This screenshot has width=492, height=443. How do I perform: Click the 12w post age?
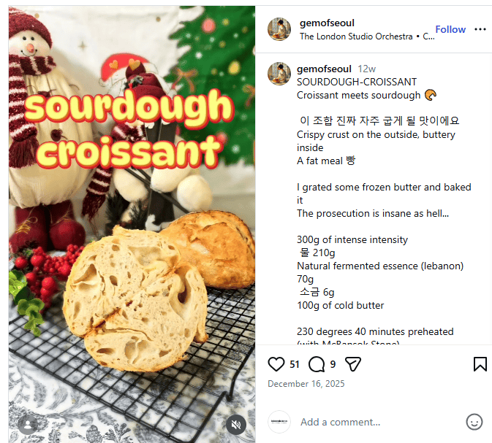(366, 69)
